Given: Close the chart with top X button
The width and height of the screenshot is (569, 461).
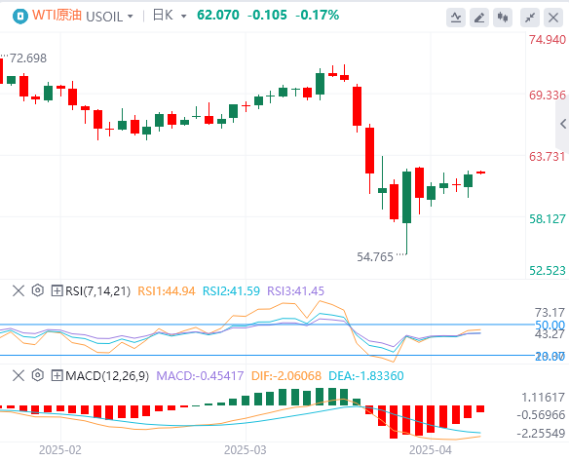Looking at the screenshot, I should pyautogui.click(x=553, y=18).
